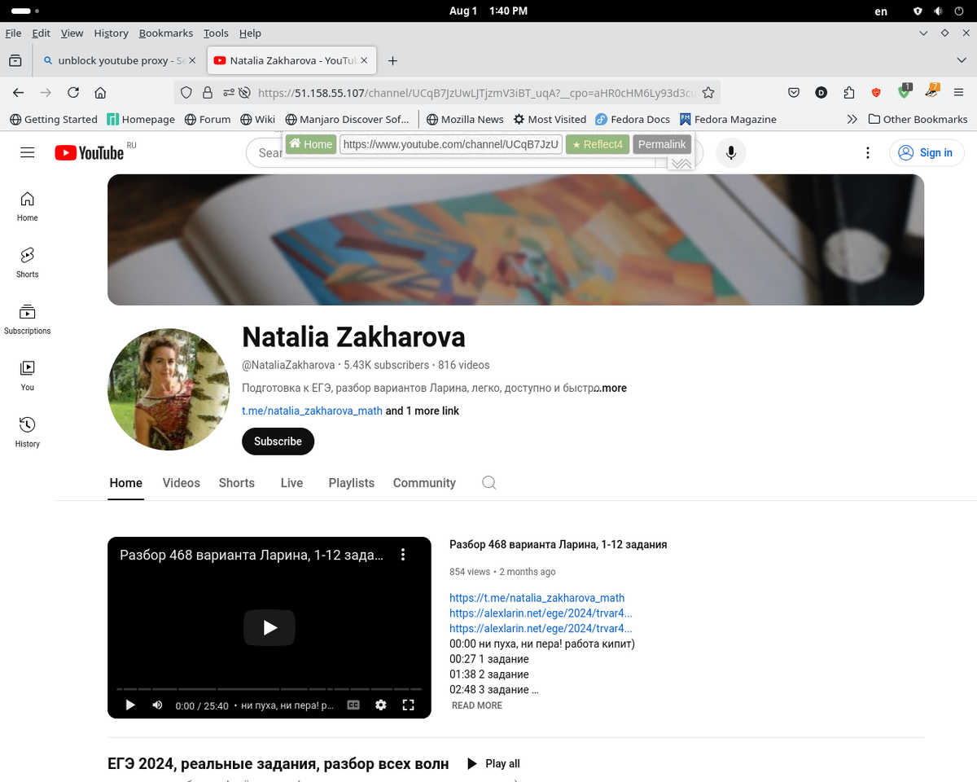Open the History menu in menu bar
Screen dimensions: 977x782
[x=111, y=33]
